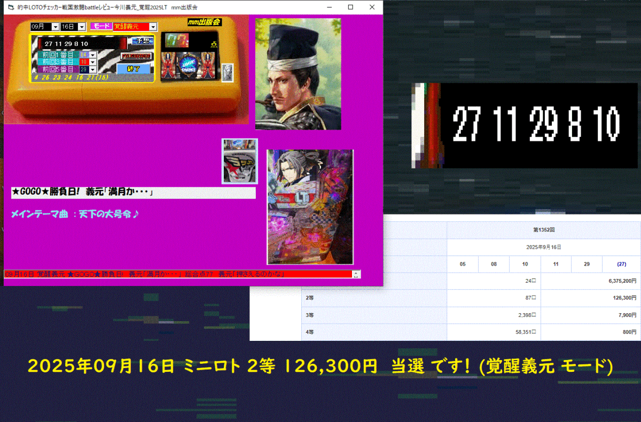
Task: Click the ★GOGO★勝負日! 義元 message bar
Action: click(133, 193)
